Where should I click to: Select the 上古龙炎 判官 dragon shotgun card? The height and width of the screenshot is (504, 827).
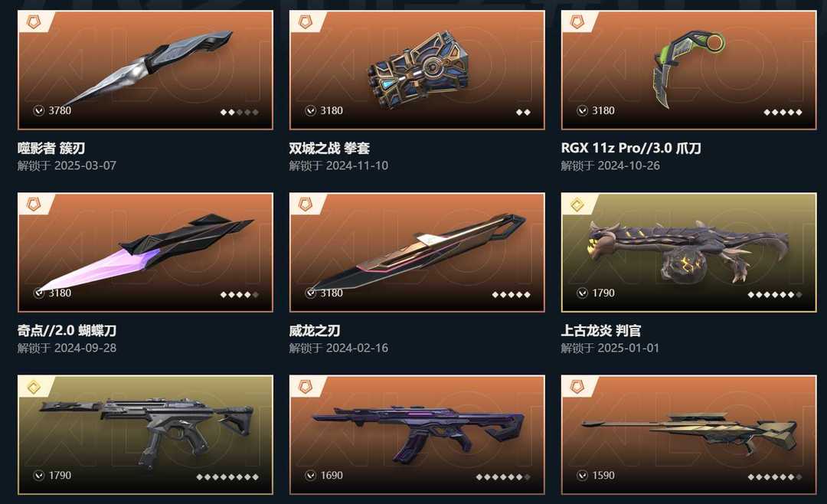[688, 252]
